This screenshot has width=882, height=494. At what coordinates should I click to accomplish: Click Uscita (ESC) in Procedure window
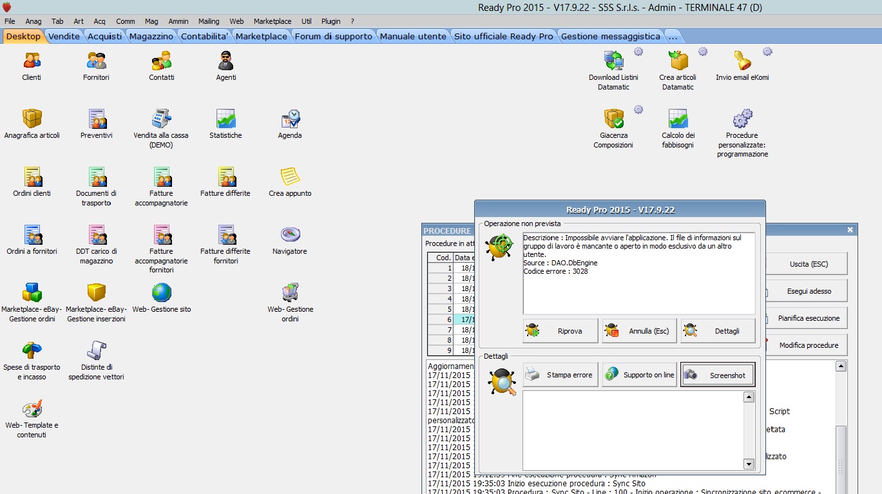808,264
